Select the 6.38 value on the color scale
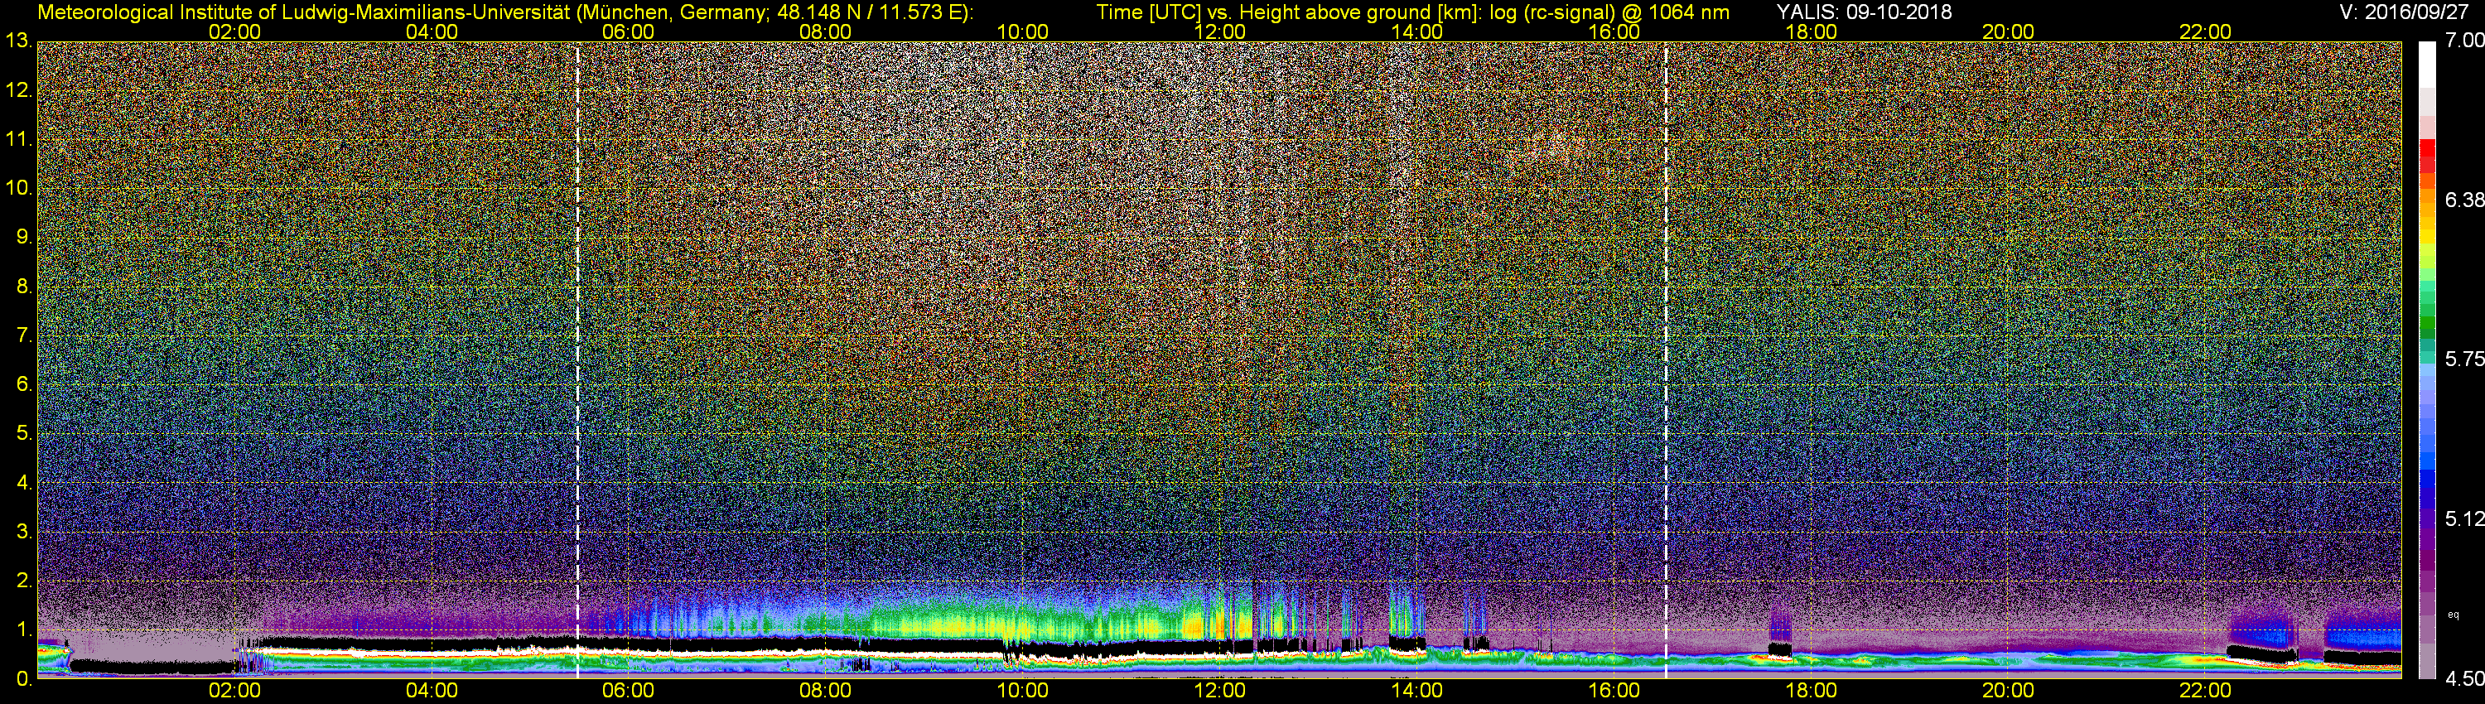The width and height of the screenshot is (2485, 704). point(2465,200)
